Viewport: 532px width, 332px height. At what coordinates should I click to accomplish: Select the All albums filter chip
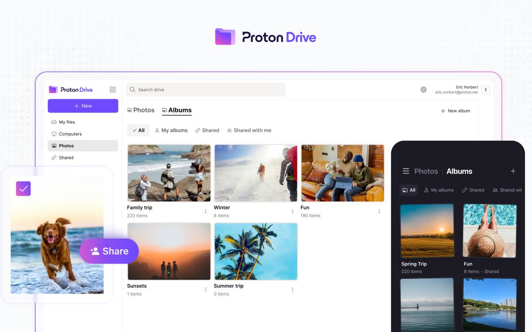tap(138, 130)
